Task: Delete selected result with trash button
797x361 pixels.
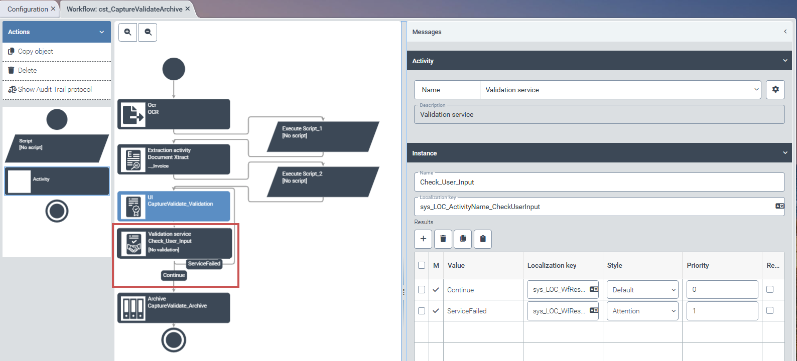Action: (x=443, y=239)
